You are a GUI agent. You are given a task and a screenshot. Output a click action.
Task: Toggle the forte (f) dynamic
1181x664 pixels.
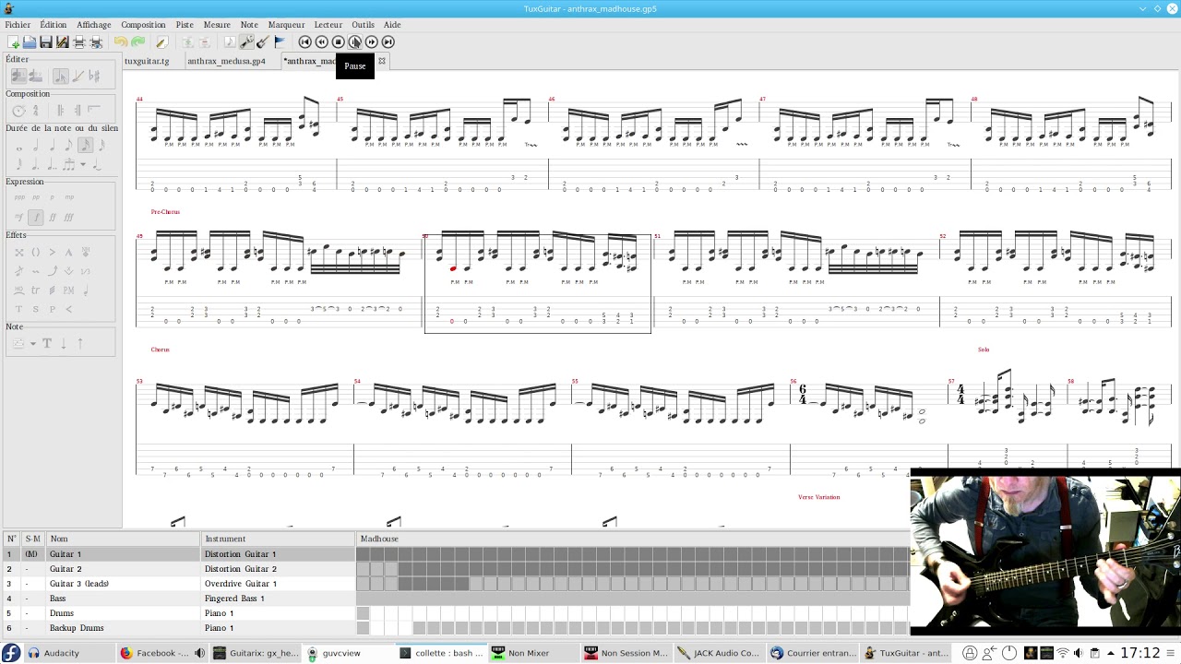(x=35, y=217)
